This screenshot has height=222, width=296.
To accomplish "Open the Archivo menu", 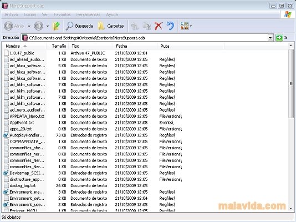I will tap(11, 14).
